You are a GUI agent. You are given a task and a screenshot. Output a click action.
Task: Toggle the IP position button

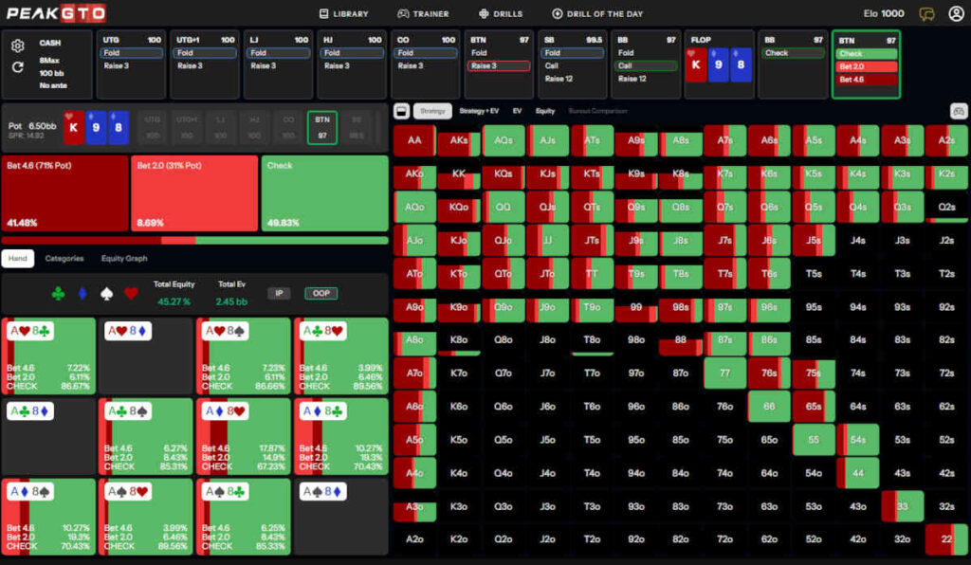tap(279, 294)
